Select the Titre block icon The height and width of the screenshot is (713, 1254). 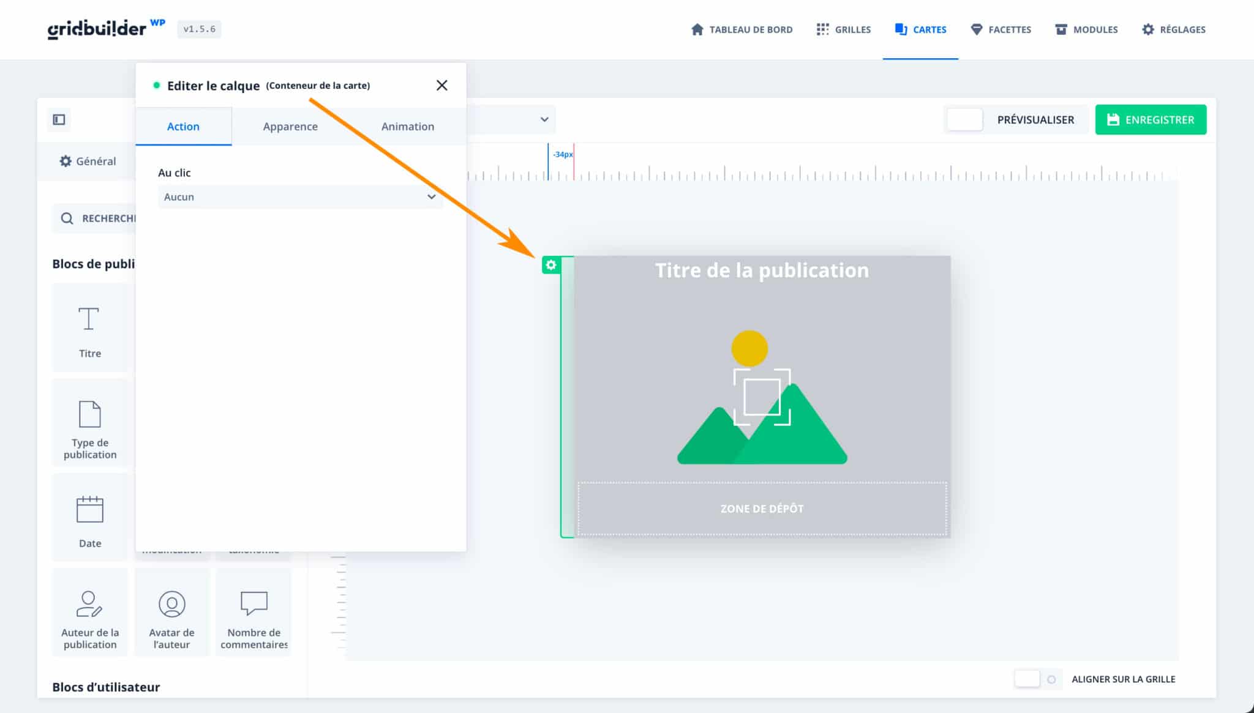point(89,319)
